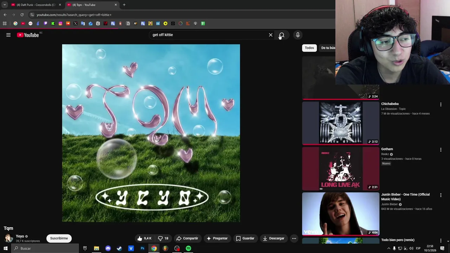Screen dimensions: 450x253
Task: Open Instagram bookmark
Action: pos(60,24)
